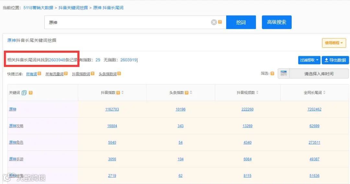The width and height of the screenshot is (350, 184).
Task: Click the 原神抖音长尾关键词挖掘 panel title
Action: click(32, 40)
